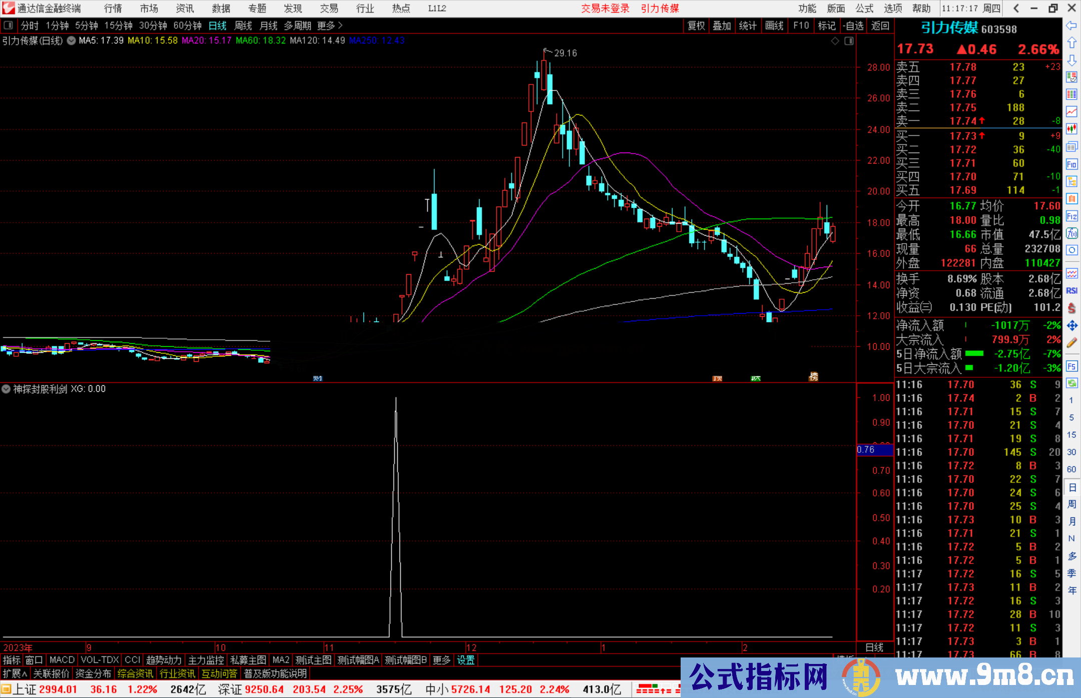
Task: Toggle the main chart MA indicator circle
Action: (x=72, y=41)
